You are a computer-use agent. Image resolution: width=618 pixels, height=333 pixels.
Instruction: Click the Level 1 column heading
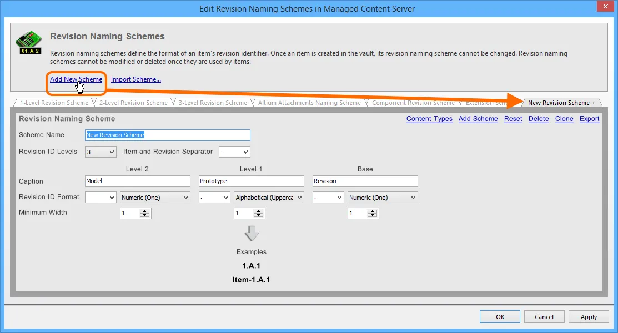pos(251,169)
